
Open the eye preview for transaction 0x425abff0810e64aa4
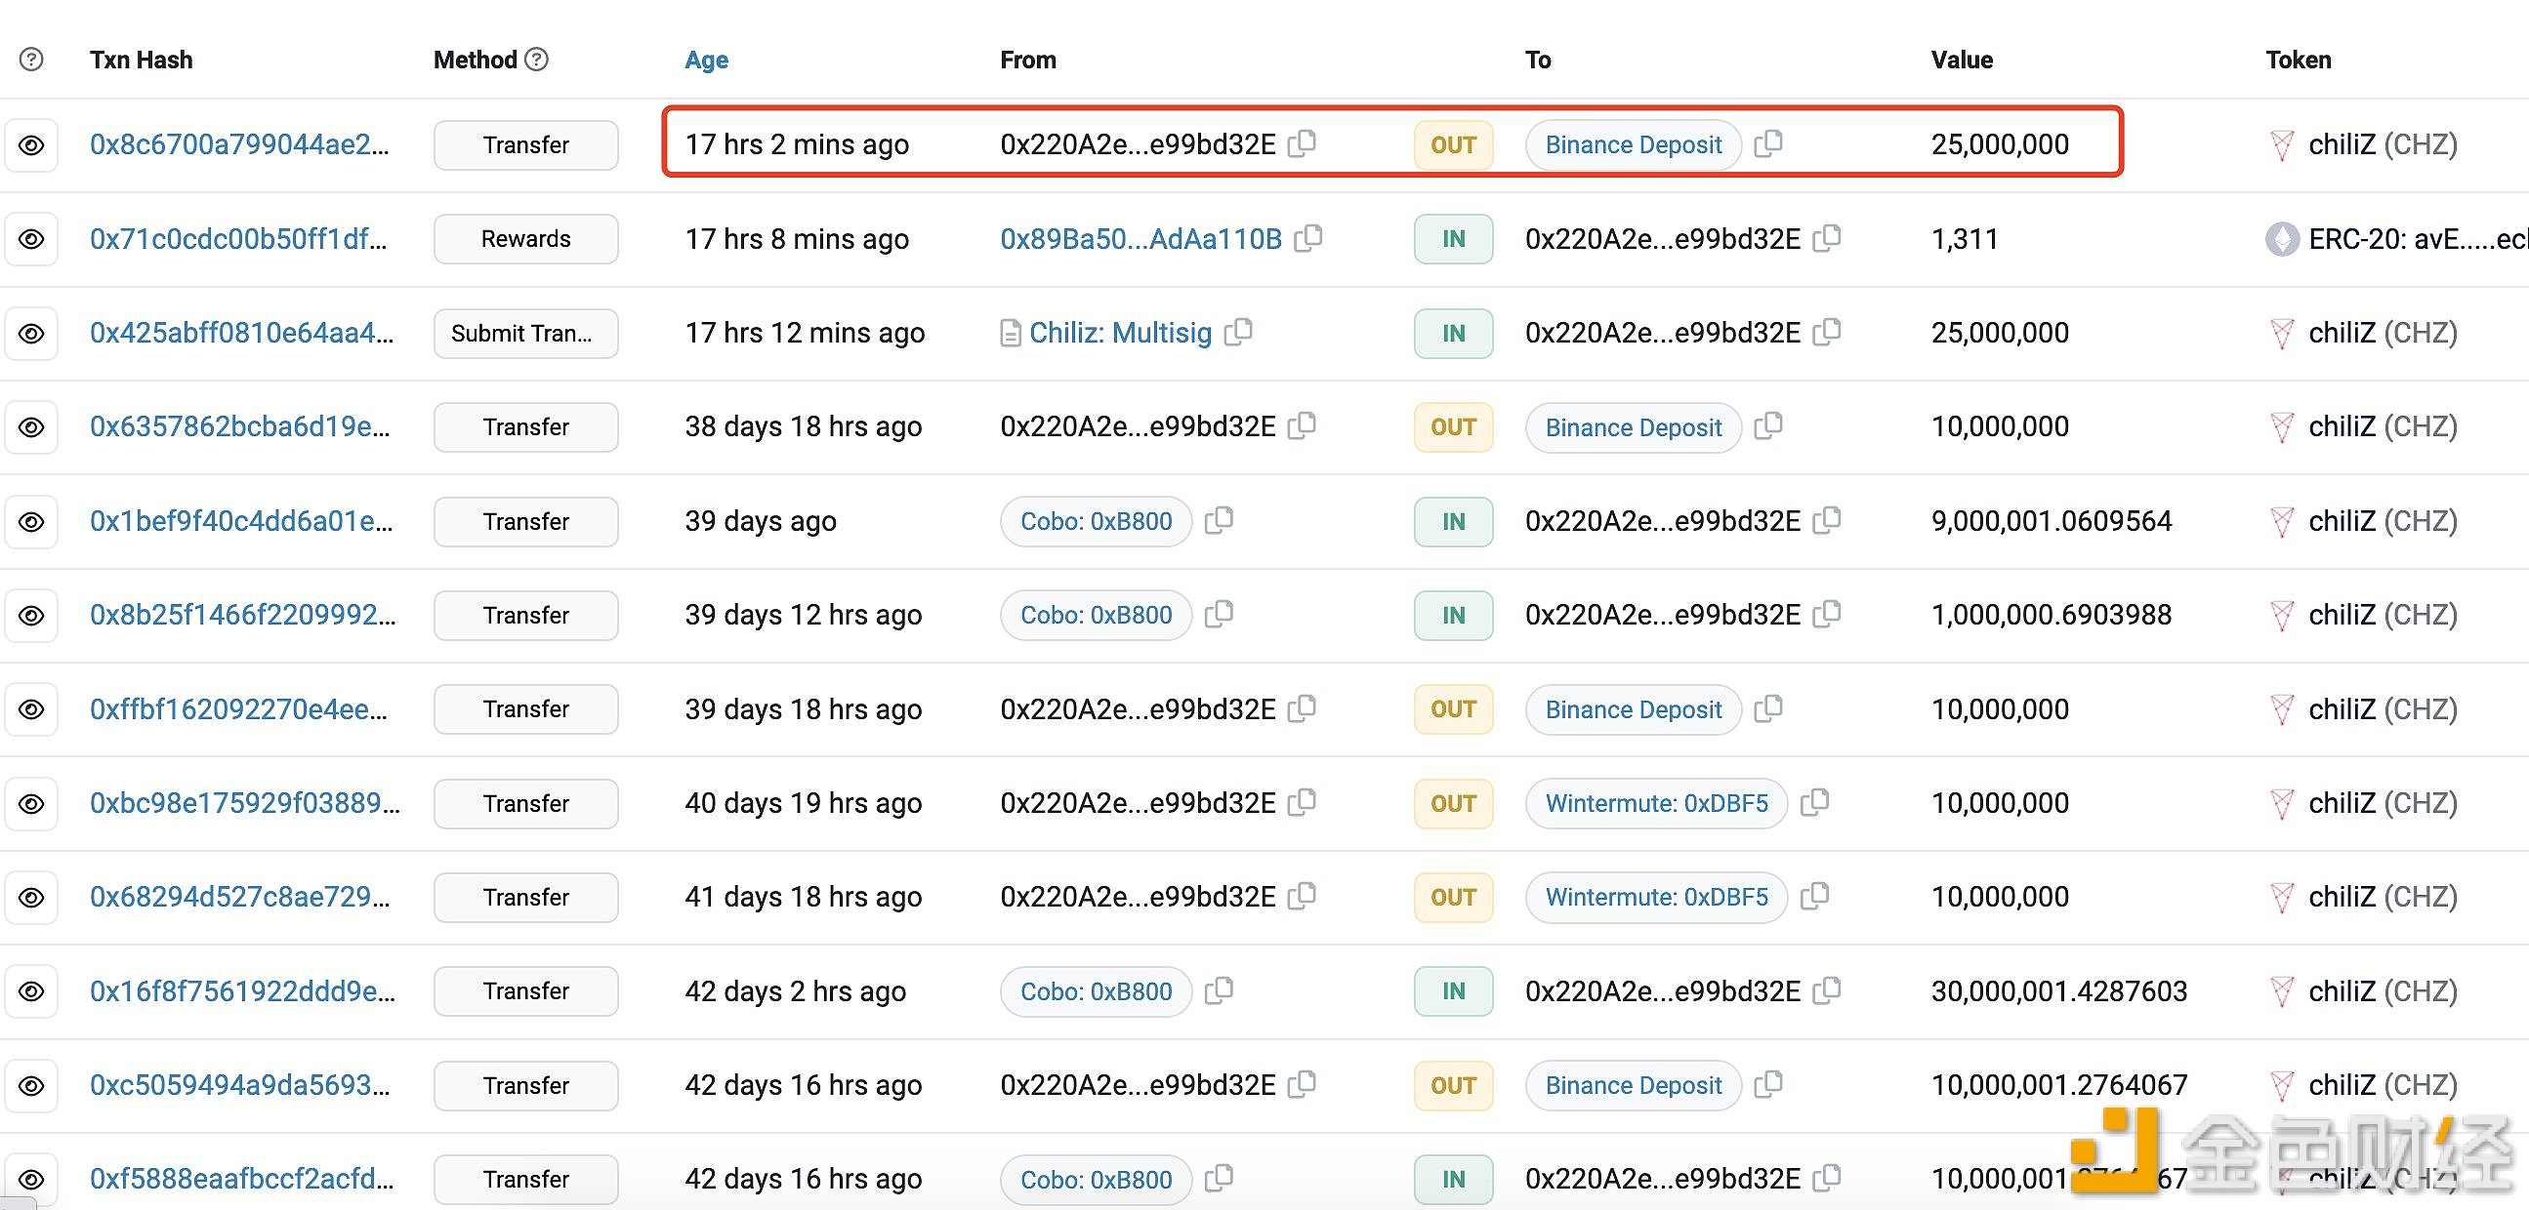(31, 334)
